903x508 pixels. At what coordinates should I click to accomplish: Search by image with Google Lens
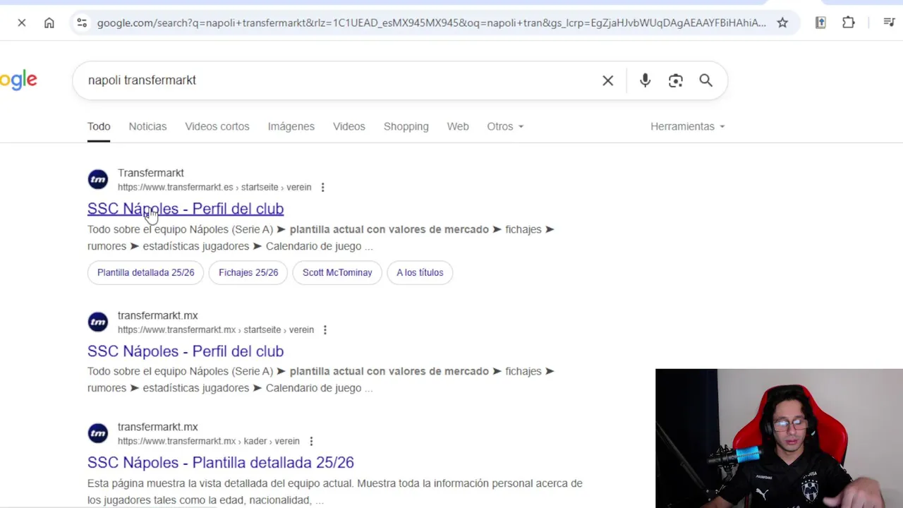pyautogui.click(x=676, y=80)
